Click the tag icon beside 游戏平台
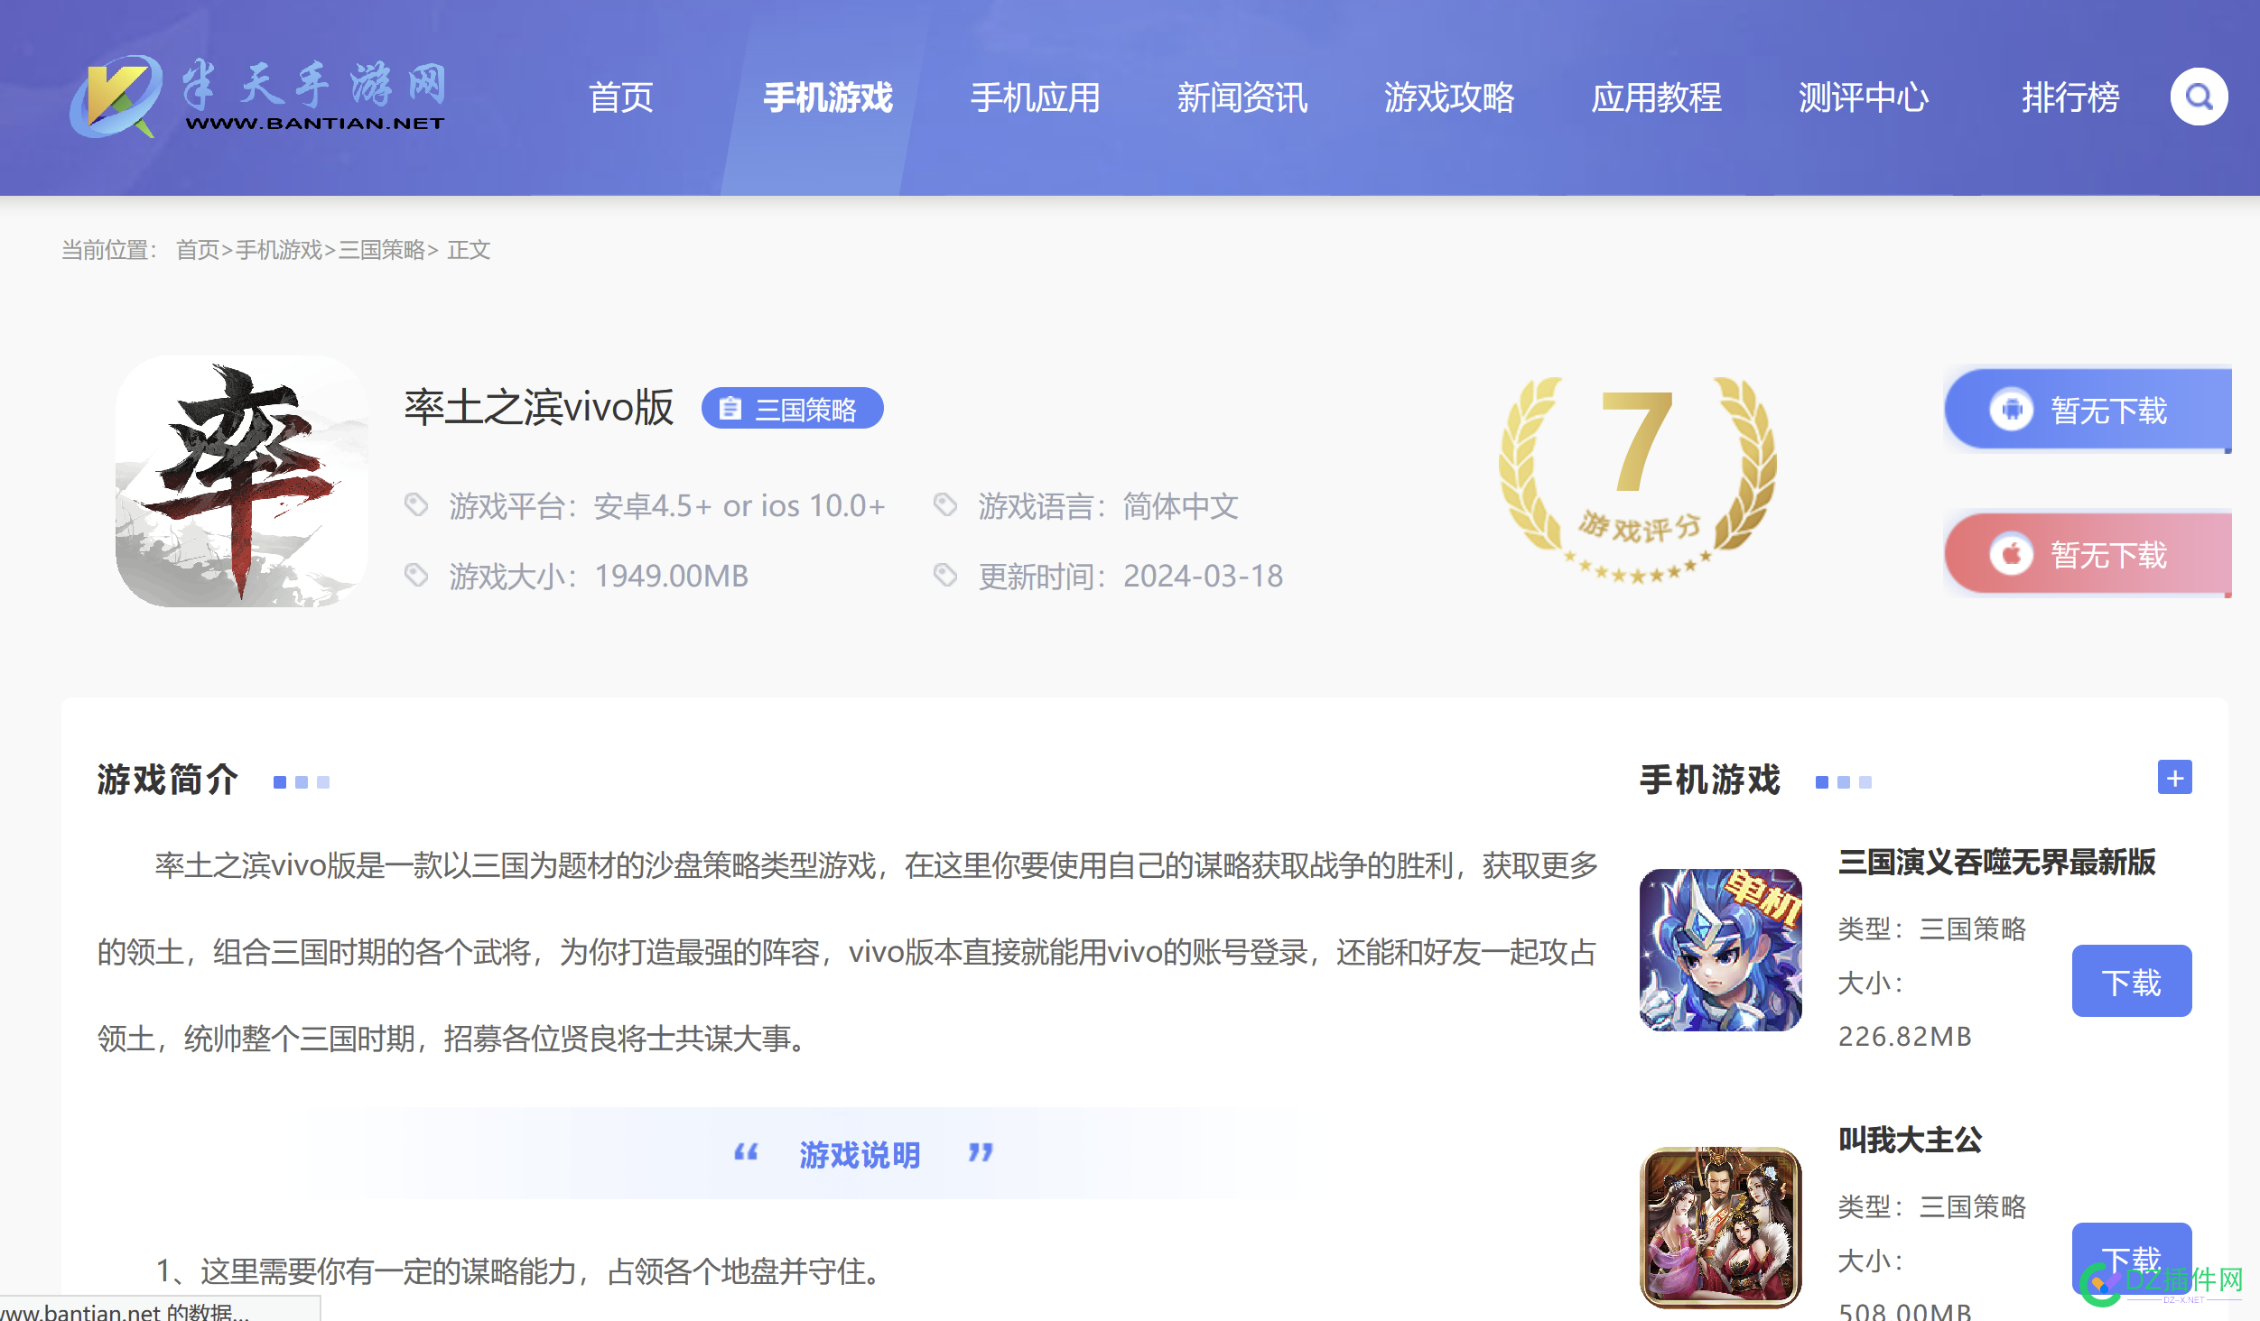 click(x=416, y=505)
